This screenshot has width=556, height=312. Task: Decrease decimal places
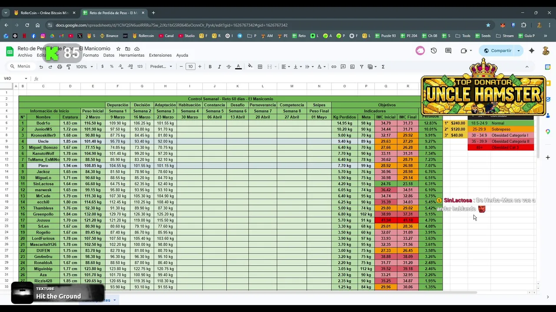click(121, 67)
